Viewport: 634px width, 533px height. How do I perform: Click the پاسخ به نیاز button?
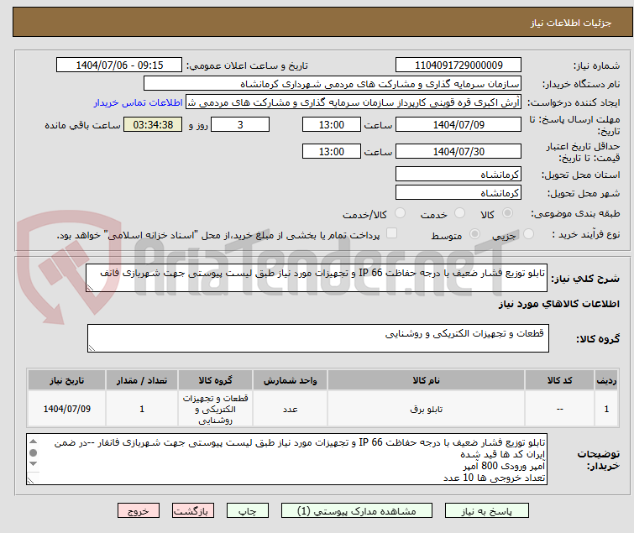pyautogui.click(x=487, y=511)
